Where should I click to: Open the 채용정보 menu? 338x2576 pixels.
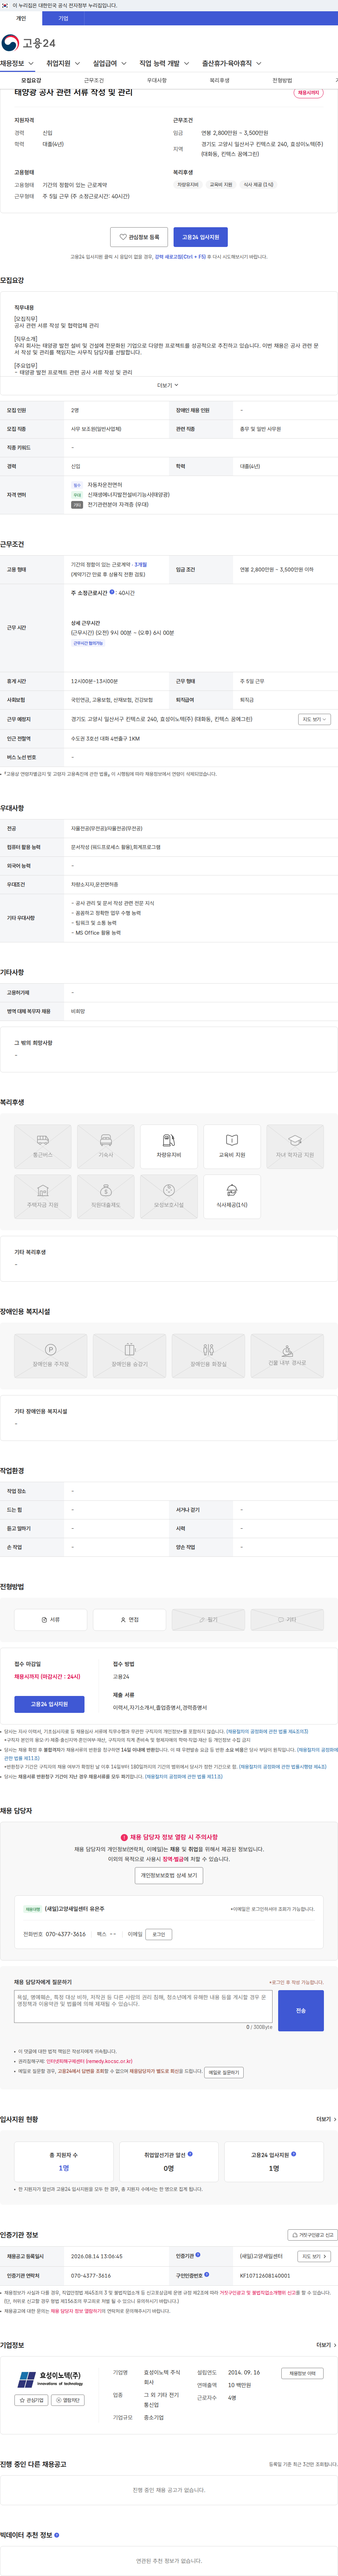[x=17, y=63]
